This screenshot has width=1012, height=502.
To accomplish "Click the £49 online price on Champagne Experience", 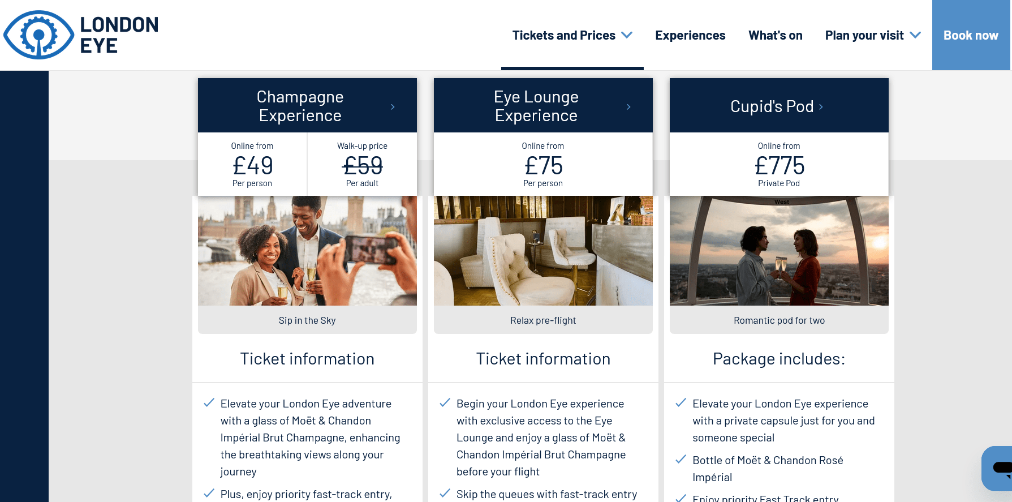I will click(252, 166).
